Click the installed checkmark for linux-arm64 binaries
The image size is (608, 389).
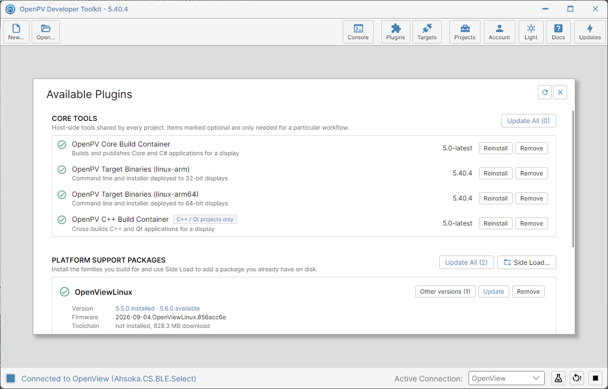pyautogui.click(x=62, y=194)
